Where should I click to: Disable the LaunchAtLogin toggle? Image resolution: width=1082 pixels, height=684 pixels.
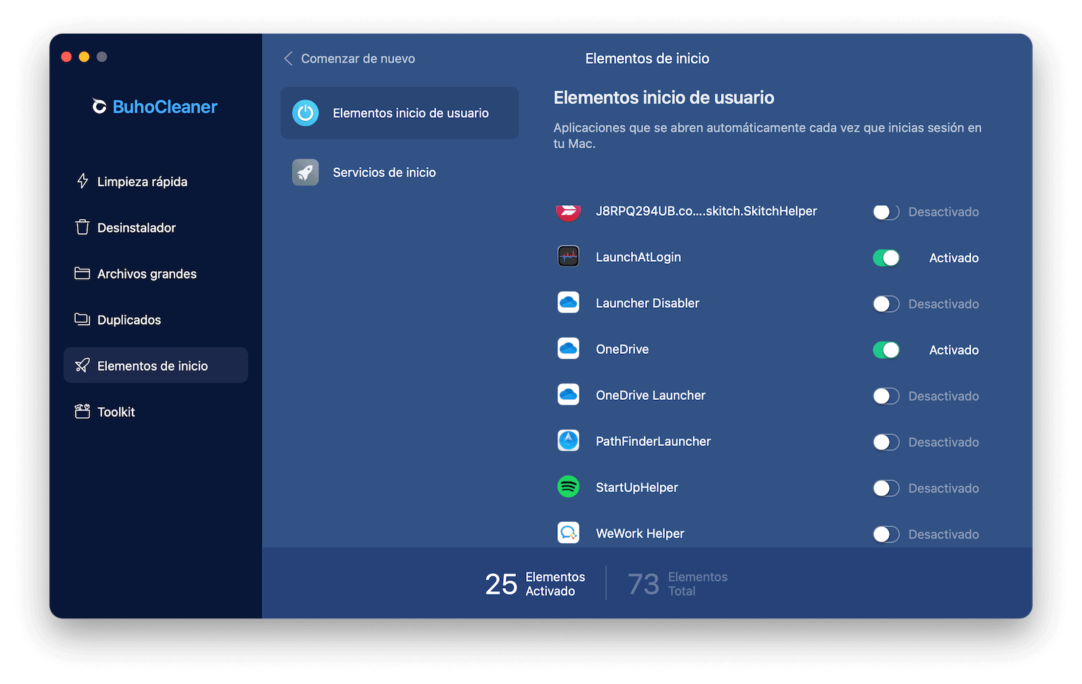(886, 258)
